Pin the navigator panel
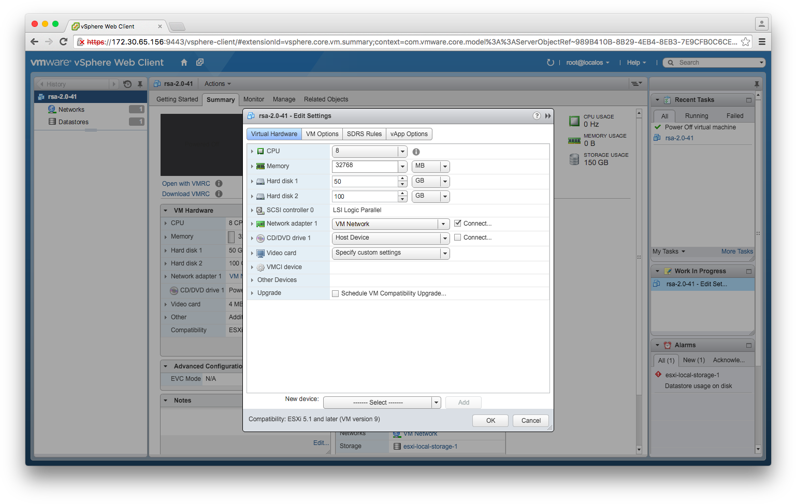Screen dimensions: 796x504 (140, 84)
